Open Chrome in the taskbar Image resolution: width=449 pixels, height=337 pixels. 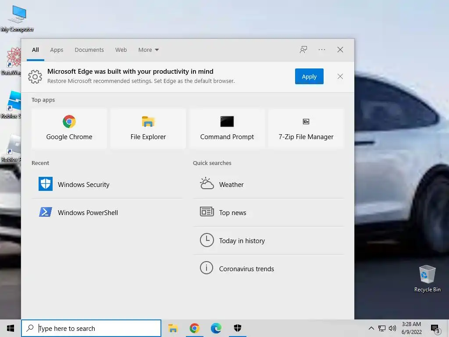[x=194, y=328]
